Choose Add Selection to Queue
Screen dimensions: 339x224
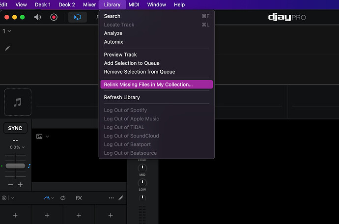point(157,63)
